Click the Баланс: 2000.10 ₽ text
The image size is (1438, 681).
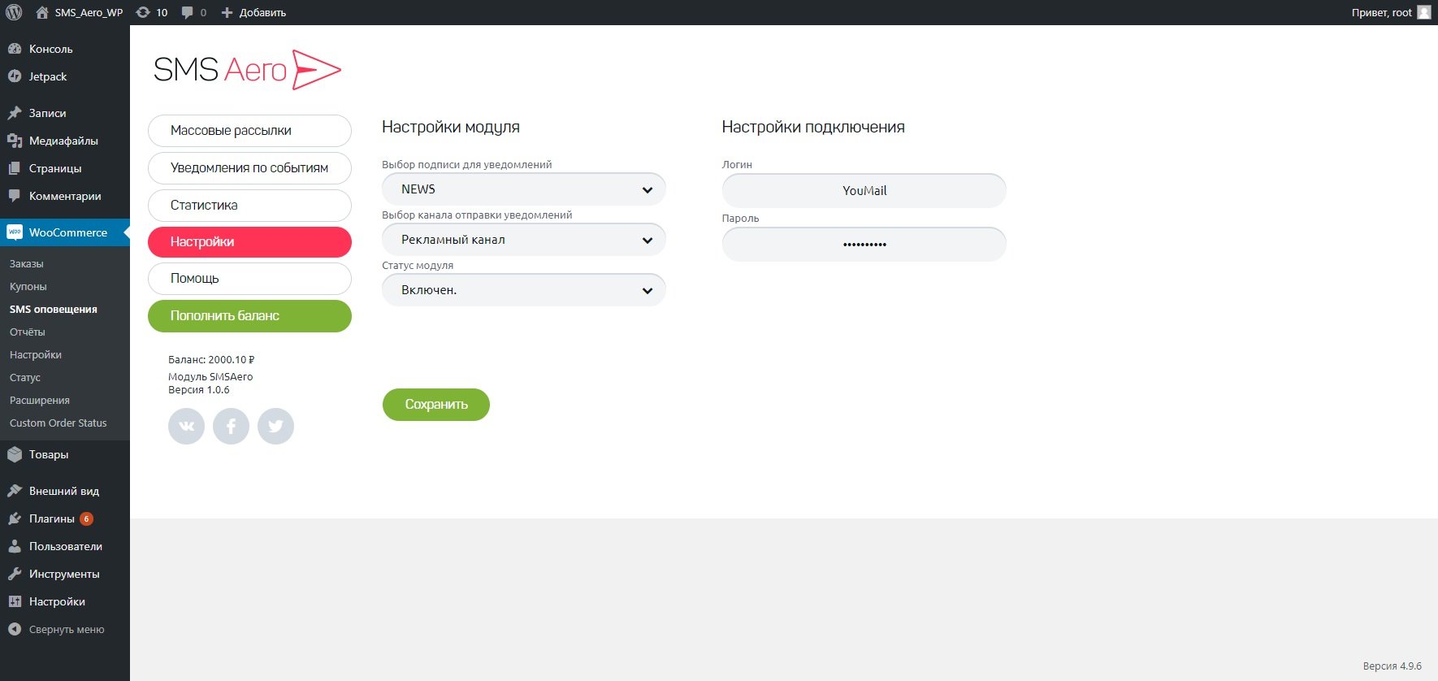[x=211, y=359]
